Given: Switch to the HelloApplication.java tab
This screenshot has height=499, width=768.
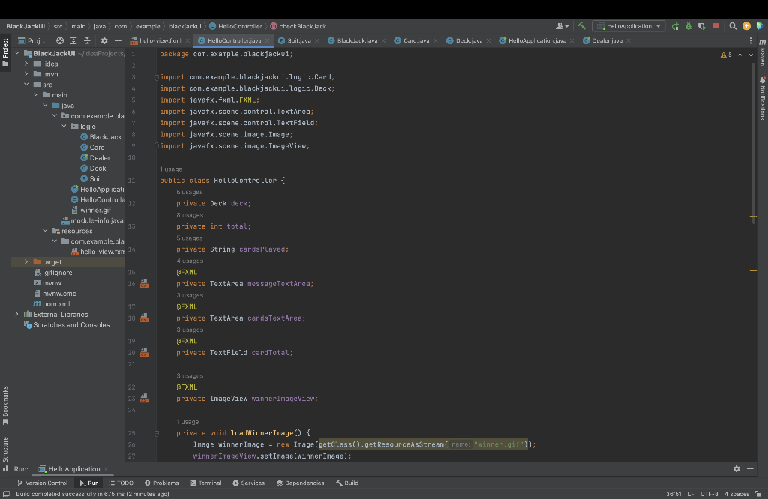Looking at the screenshot, I should coord(537,40).
